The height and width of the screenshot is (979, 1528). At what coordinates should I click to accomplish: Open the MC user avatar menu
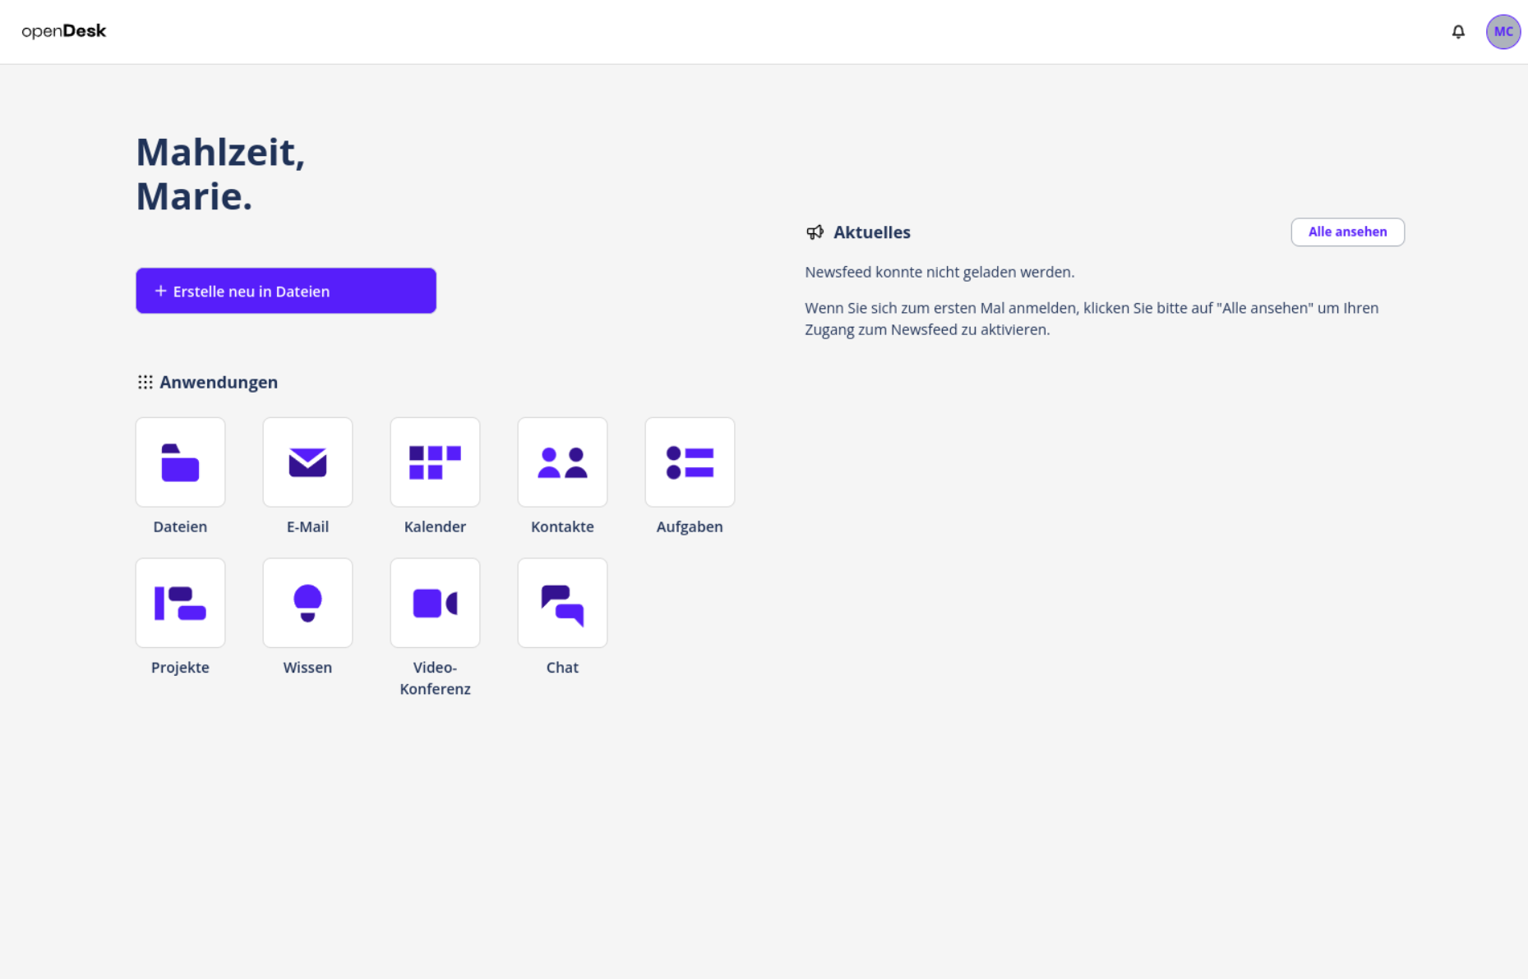(1503, 32)
